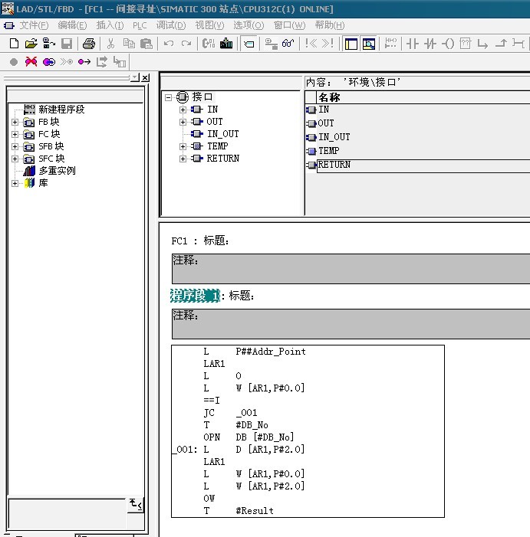
Task: Click the Save icon in toolbar
Action: (67, 44)
